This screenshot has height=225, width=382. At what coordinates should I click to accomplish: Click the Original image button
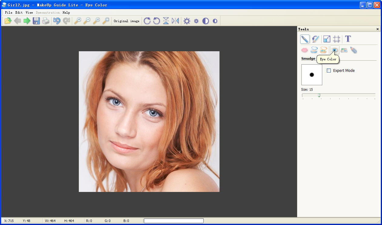point(126,21)
